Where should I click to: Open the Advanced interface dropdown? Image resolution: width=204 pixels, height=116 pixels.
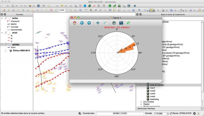click(x=169, y=109)
